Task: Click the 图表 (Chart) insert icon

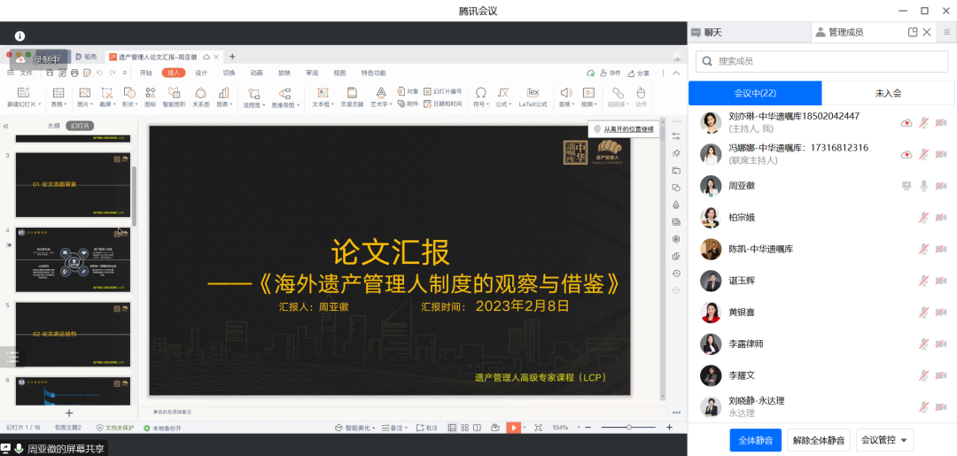Action: (x=223, y=93)
